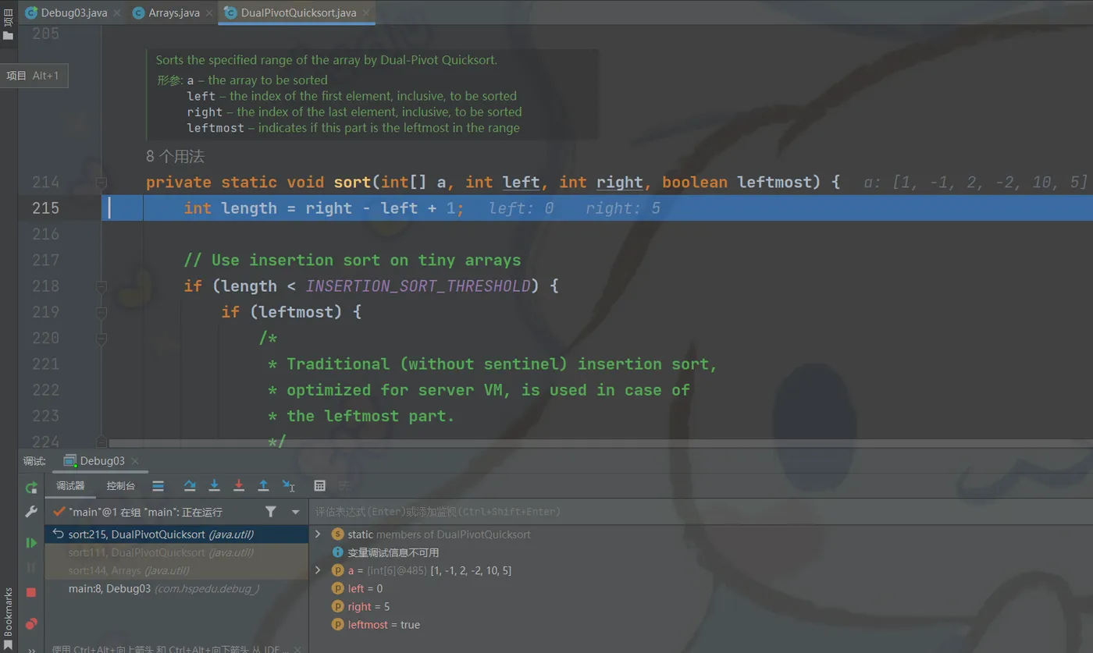Switch to the 调试器 debugger tab

70,486
